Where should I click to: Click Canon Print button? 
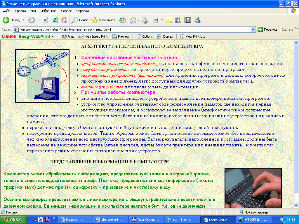[x=68, y=36]
